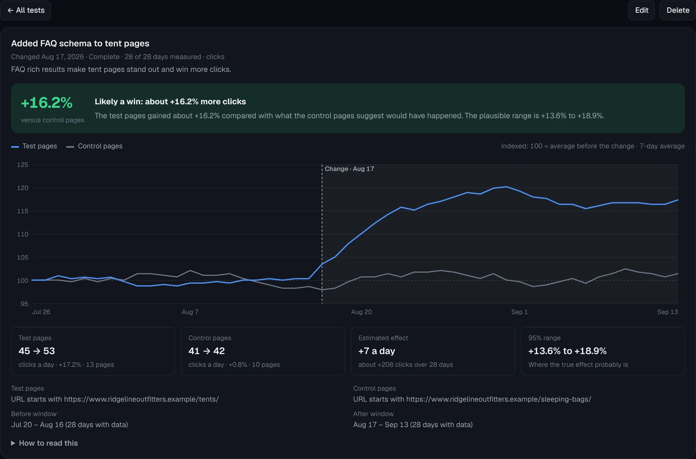The image size is (696, 459).
Task: Click the Test pages 45 → 53 value
Action: click(x=37, y=351)
